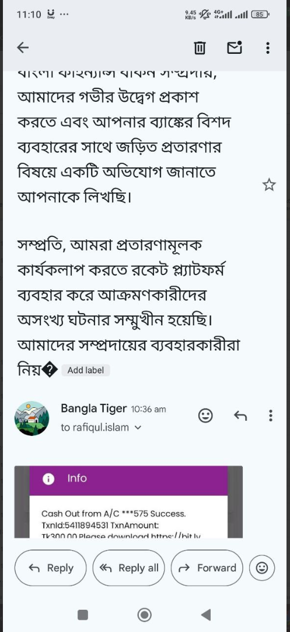This screenshot has width=290, height=632.
Task: Open message three-dot options menu
Action: pyautogui.click(x=271, y=415)
